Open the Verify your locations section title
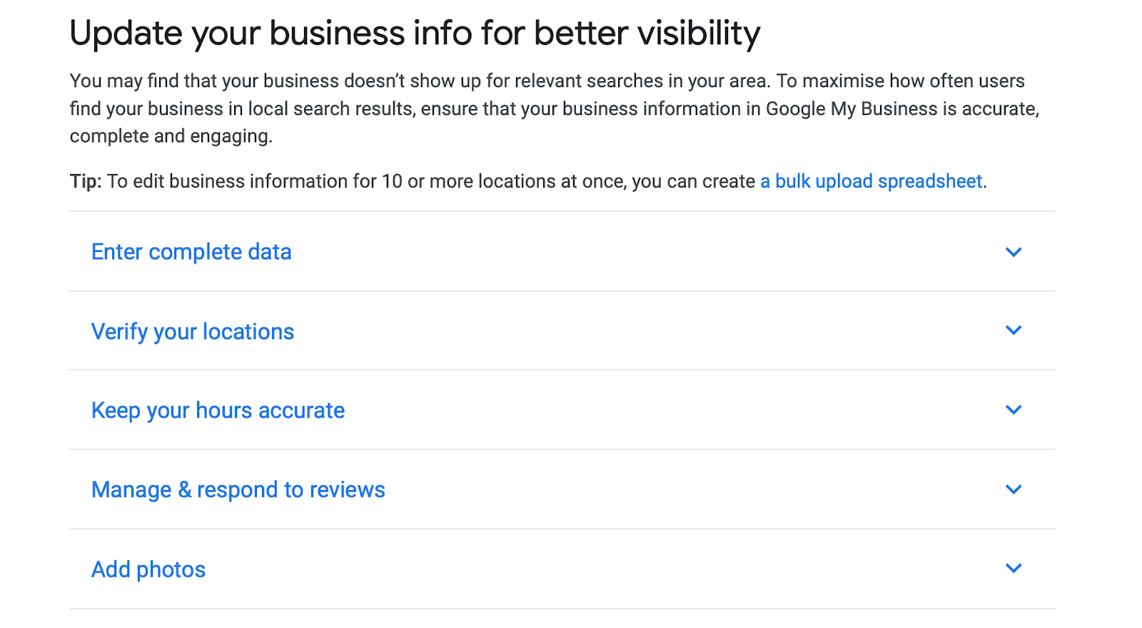The image size is (1142, 628). pos(193,332)
